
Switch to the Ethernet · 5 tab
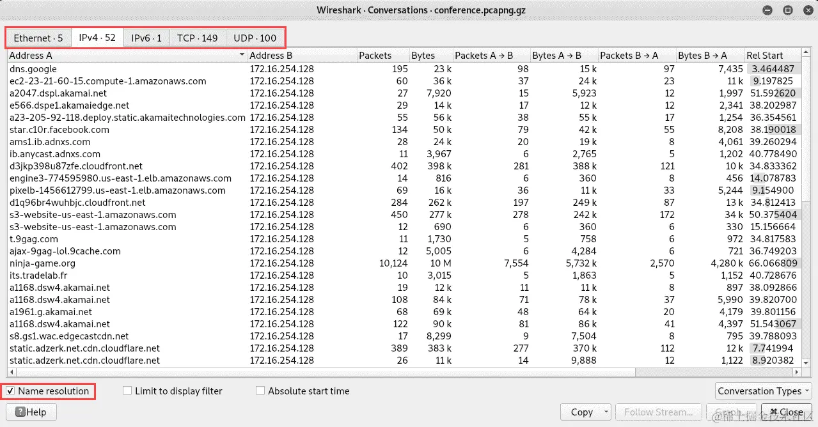38,38
